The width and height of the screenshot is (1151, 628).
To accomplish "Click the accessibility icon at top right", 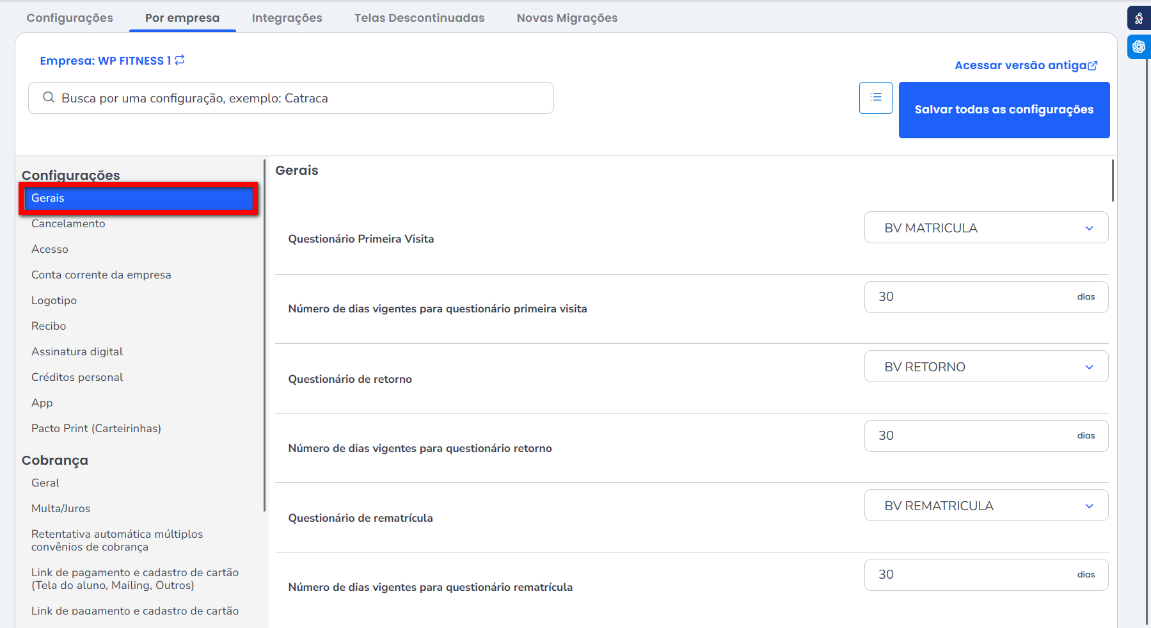I will [1138, 18].
